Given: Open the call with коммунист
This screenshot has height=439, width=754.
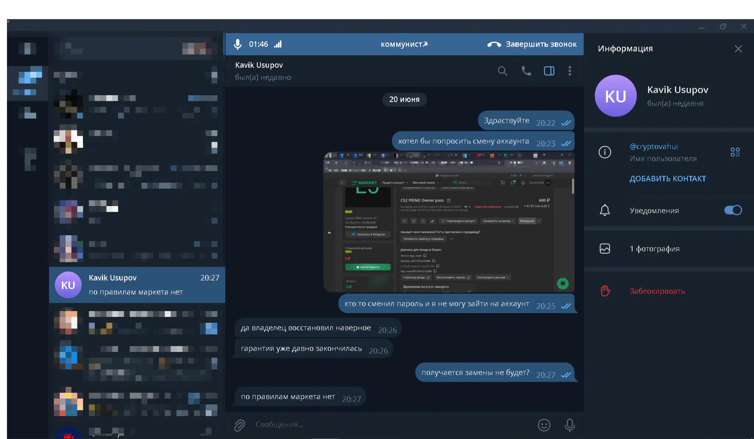Looking at the screenshot, I should (x=404, y=44).
